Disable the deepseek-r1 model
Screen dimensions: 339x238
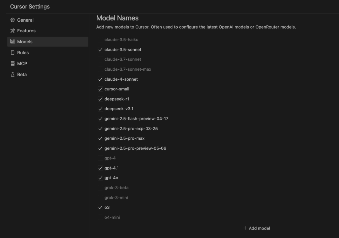[100, 99]
